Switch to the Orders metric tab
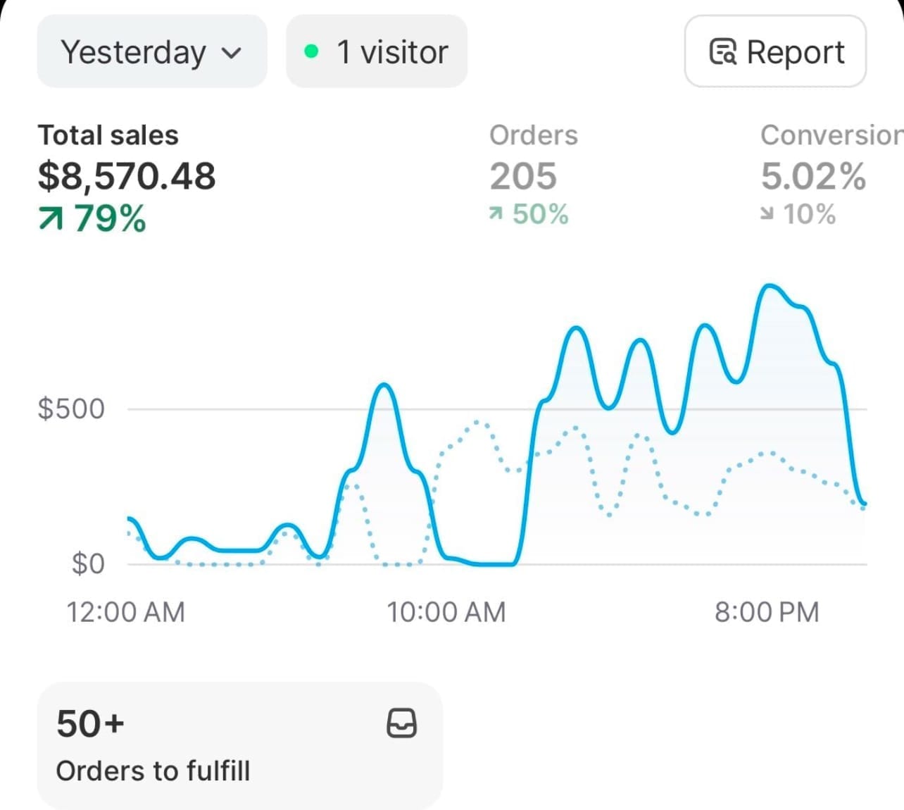Viewport: 904px width, 810px height. pos(534,174)
